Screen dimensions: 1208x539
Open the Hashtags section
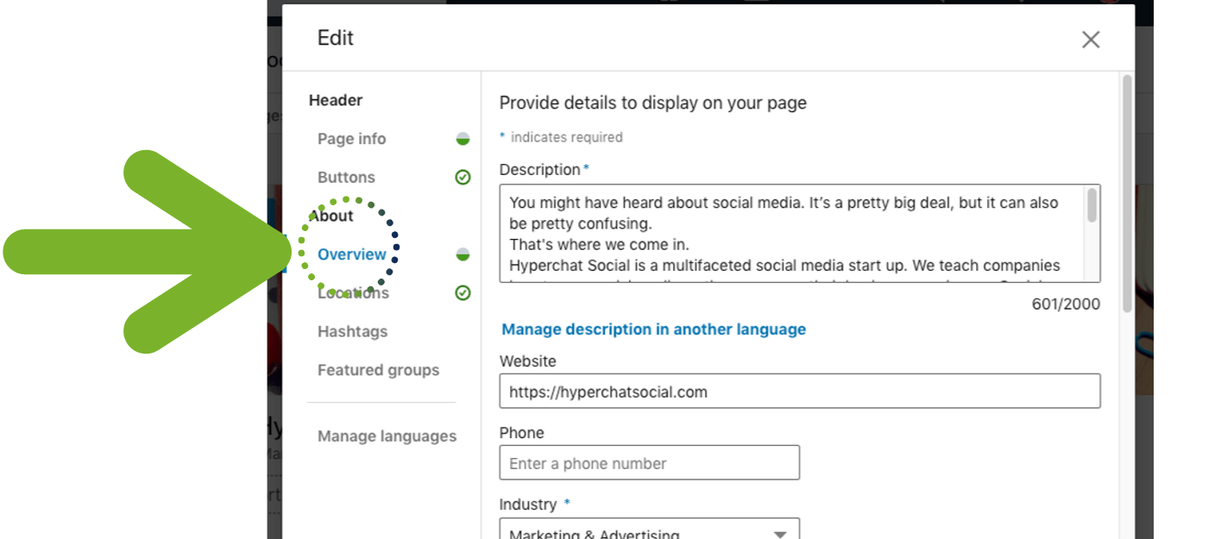352,331
